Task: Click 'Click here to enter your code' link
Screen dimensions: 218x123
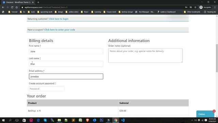Action: pos(60,30)
